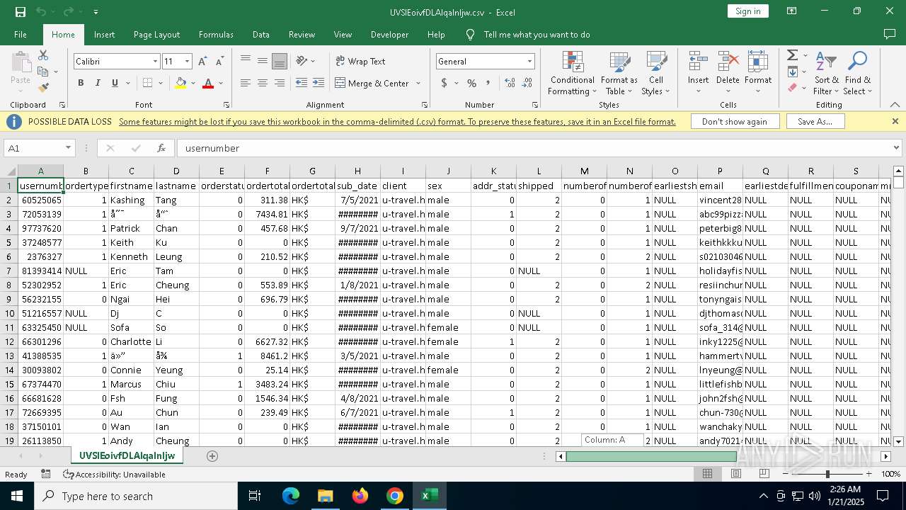Activate the Format Painter brush
The height and width of the screenshot is (510, 906).
click(43, 88)
